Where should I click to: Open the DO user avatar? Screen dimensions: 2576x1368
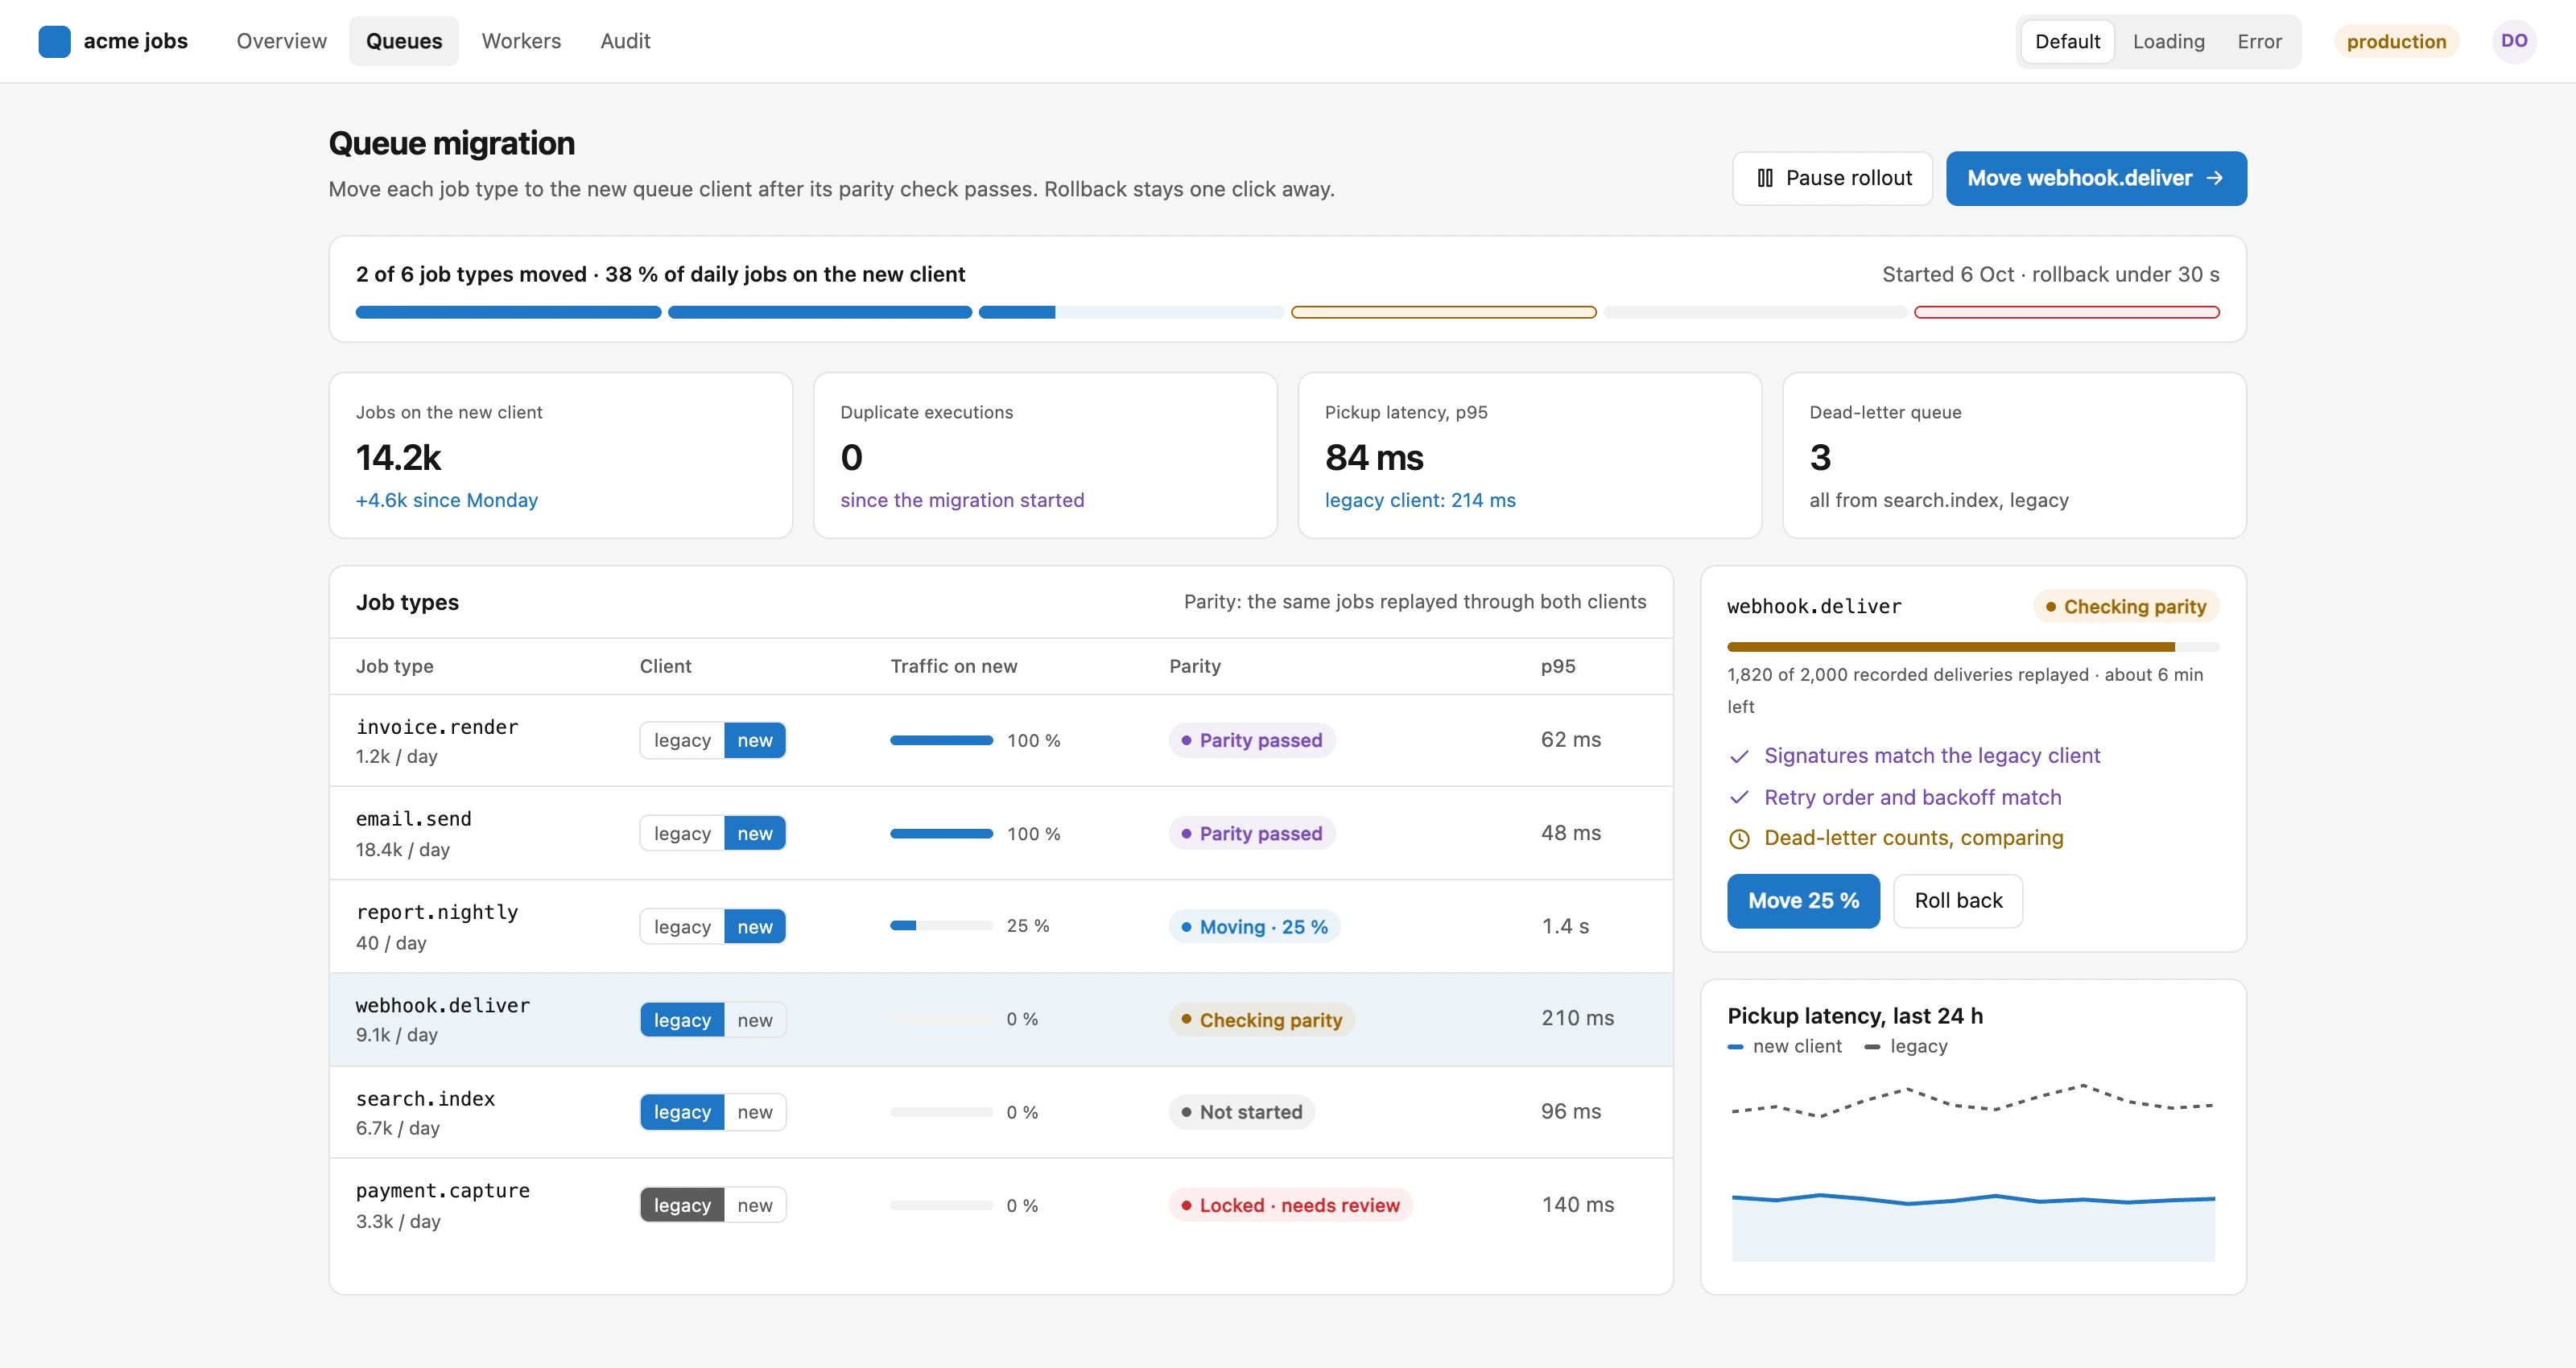point(2513,41)
